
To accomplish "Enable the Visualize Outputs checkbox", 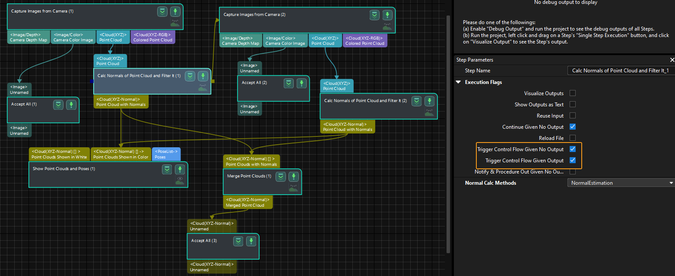I will 573,93.
